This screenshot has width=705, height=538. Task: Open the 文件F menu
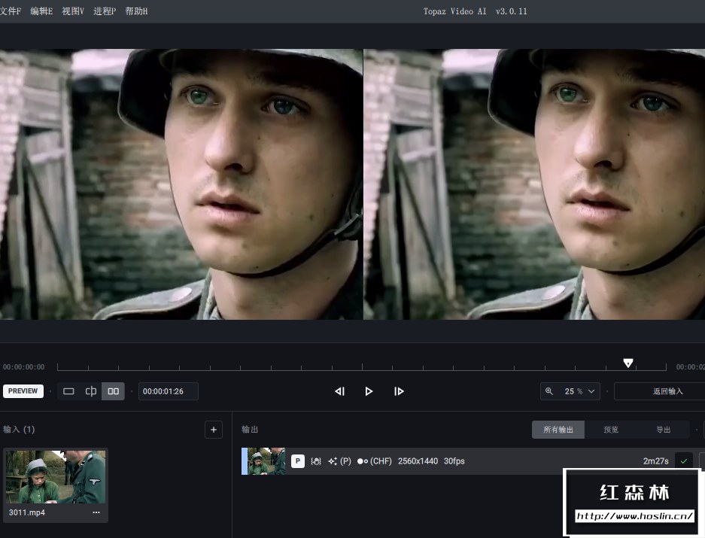tap(10, 11)
